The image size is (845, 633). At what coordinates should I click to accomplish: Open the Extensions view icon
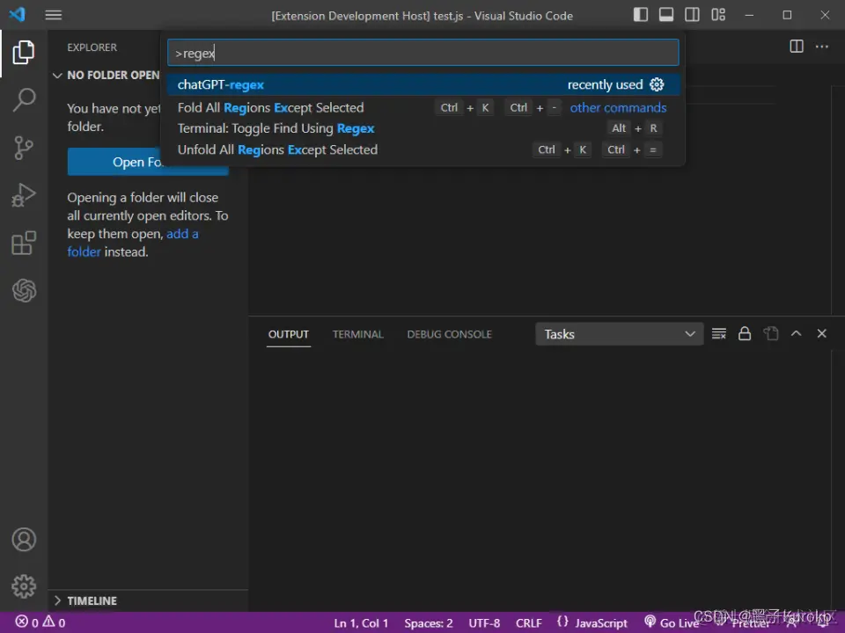click(x=24, y=243)
